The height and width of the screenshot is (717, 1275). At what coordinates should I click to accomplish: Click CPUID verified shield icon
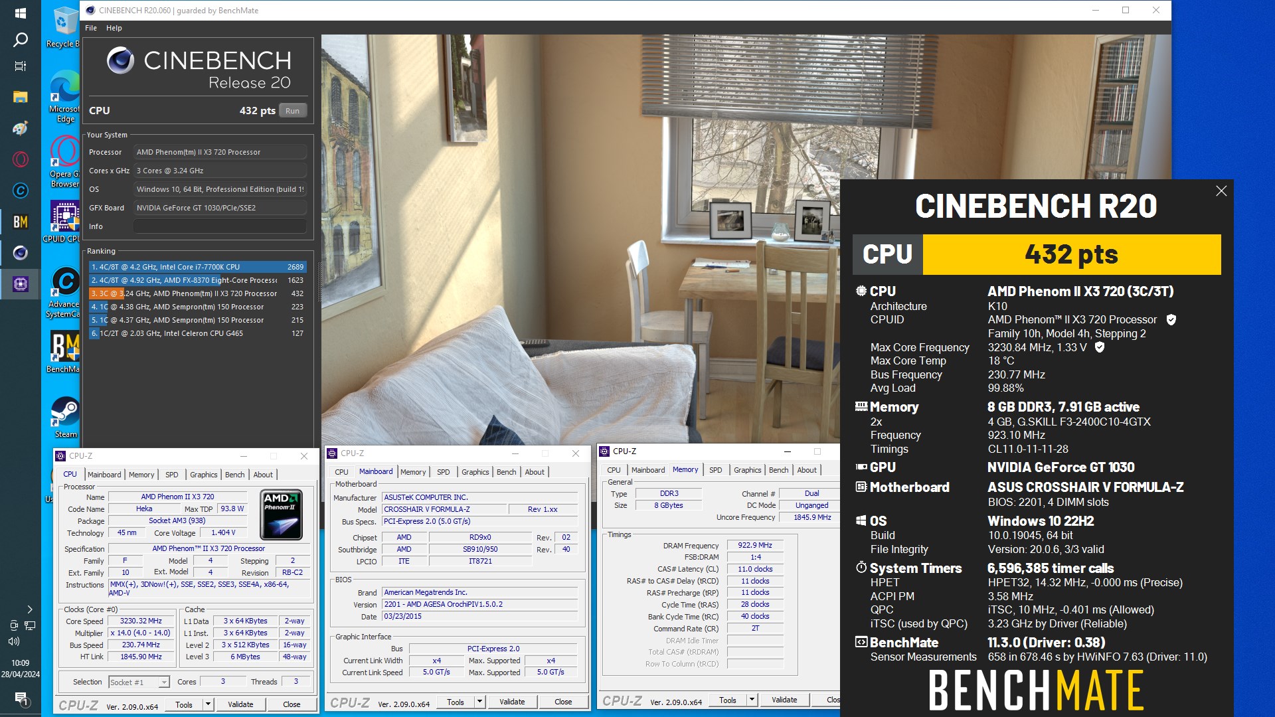tap(1171, 320)
